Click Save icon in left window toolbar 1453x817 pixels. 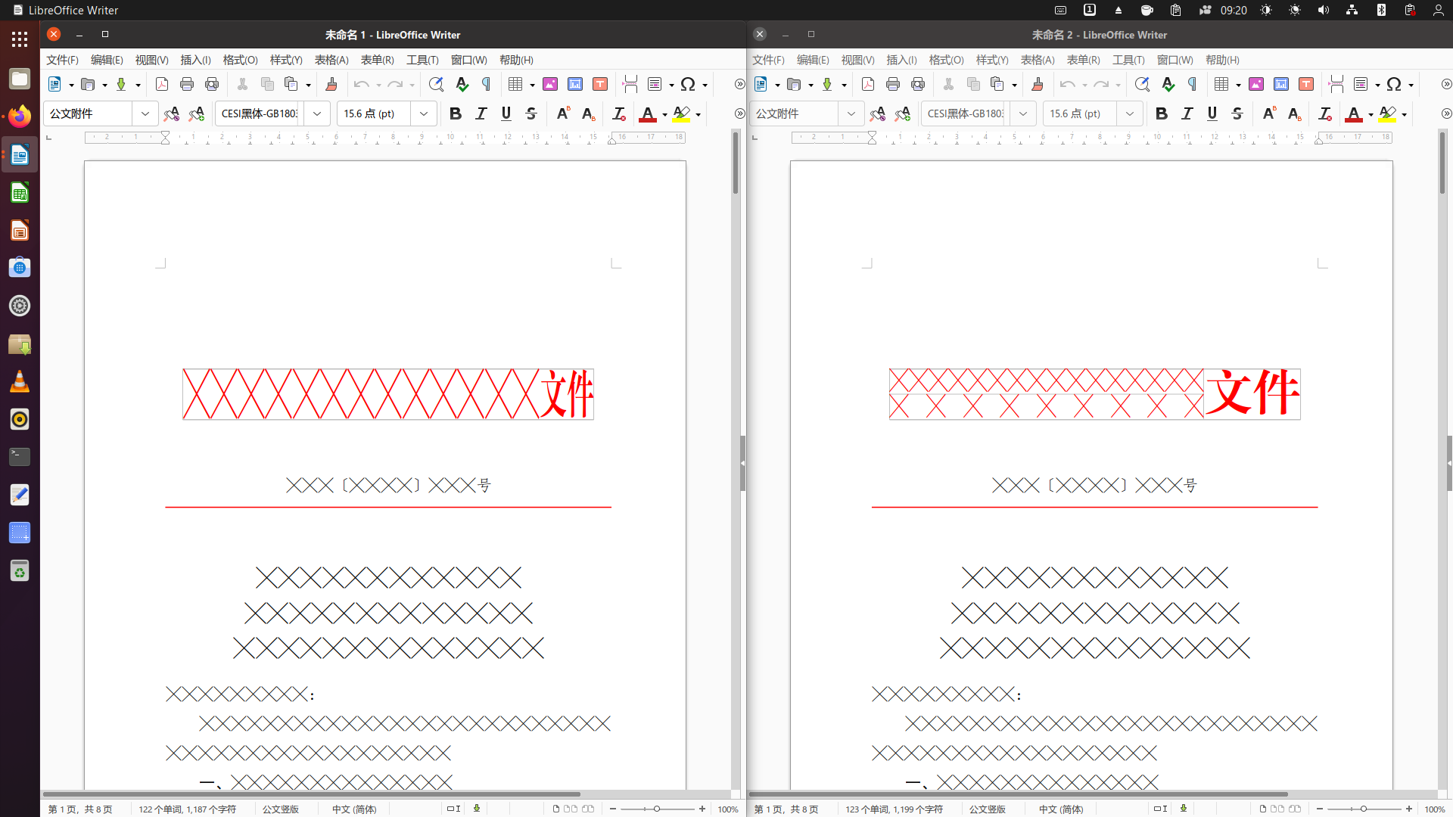pyautogui.click(x=121, y=84)
